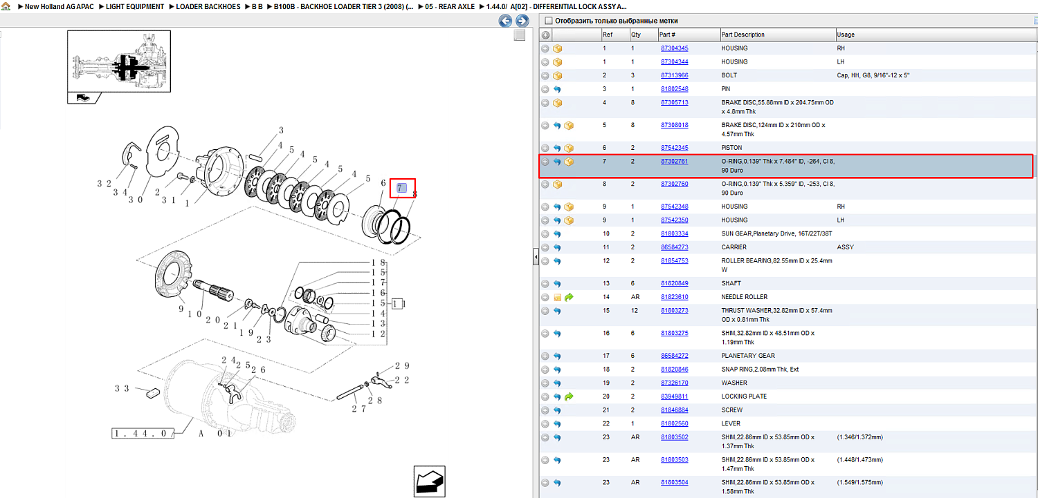1038x498 pixels.
Task: Click the blue arrow icon in the LEVER row
Action: [558, 423]
